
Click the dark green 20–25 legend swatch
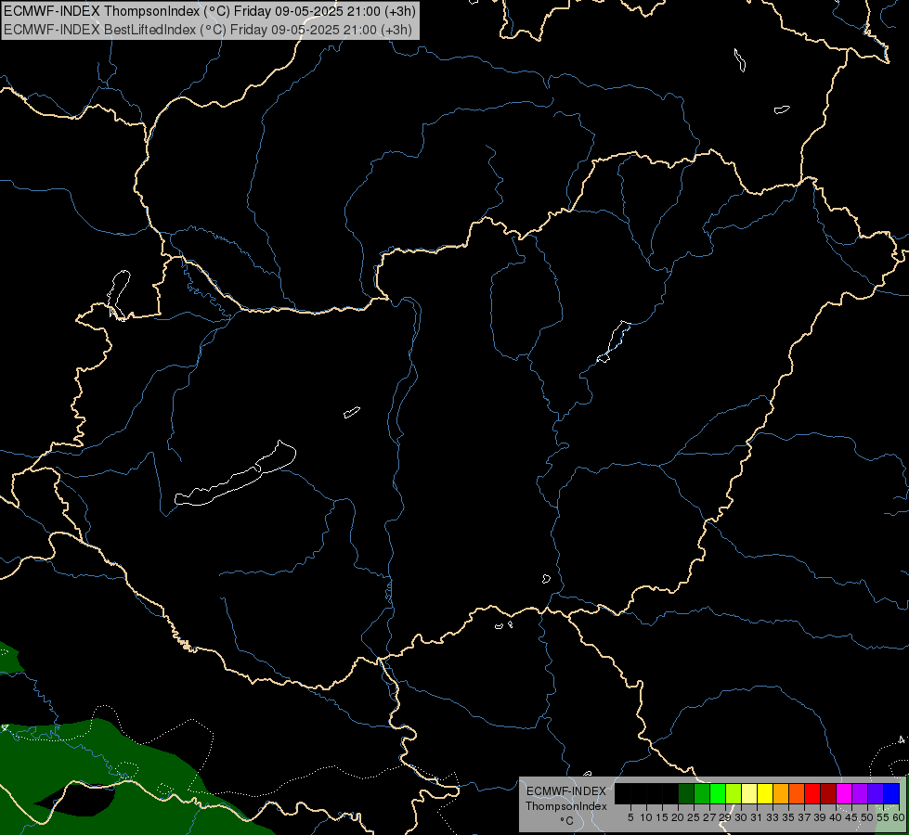pyautogui.click(x=686, y=793)
